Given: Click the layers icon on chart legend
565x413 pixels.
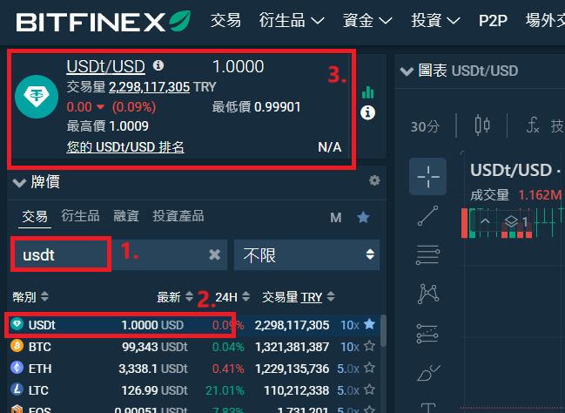Looking at the screenshot, I should pyautogui.click(x=511, y=221).
